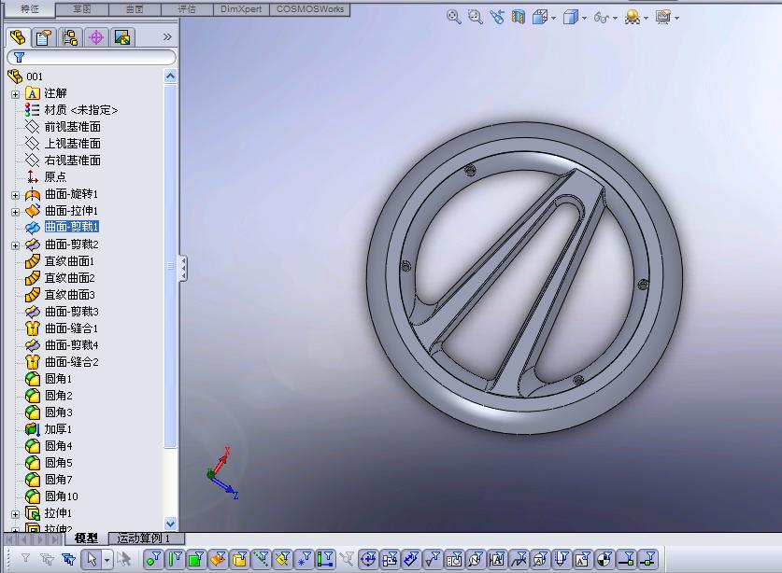The width and height of the screenshot is (782, 573).
Task: Switch to the 评估 tab
Action: (x=187, y=9)
